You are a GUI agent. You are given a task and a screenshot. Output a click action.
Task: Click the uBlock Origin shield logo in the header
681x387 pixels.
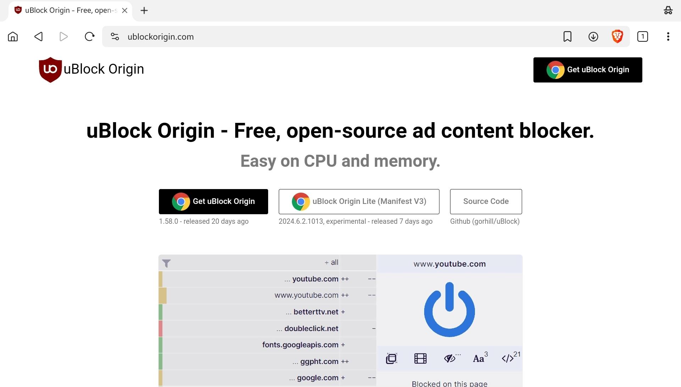click(x=50, y=70)
